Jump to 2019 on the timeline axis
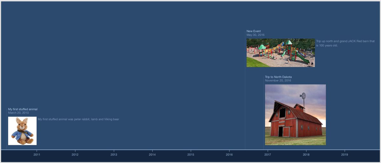This screenshot has width=381, height=163. click(x=344, y=155)
